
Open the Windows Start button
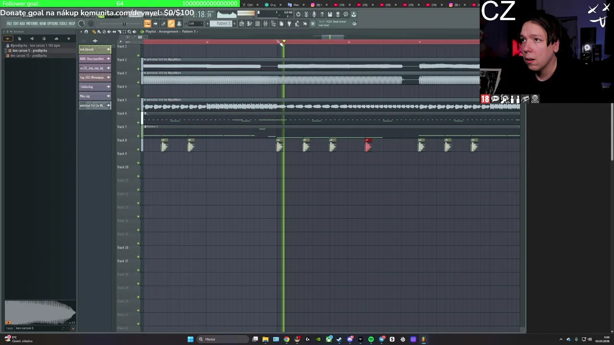tap(190, 339)
